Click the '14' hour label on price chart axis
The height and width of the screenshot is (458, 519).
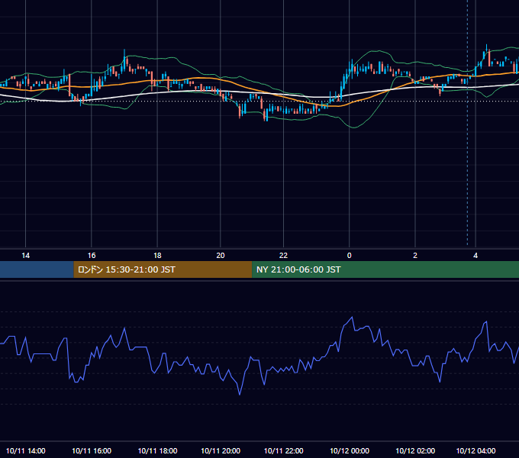[25, 256]
